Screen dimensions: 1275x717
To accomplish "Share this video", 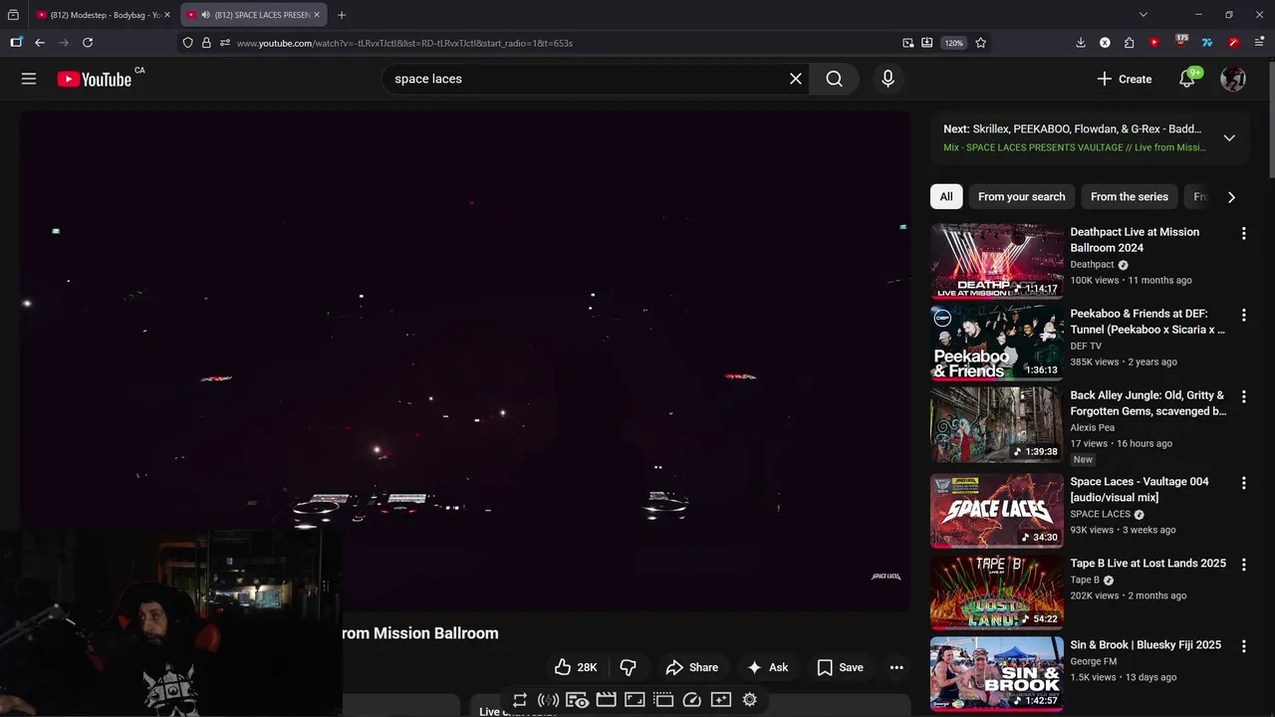I will 691,667.
